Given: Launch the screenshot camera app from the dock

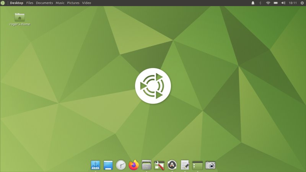Looking at the screenshot, I should [210, 165].
